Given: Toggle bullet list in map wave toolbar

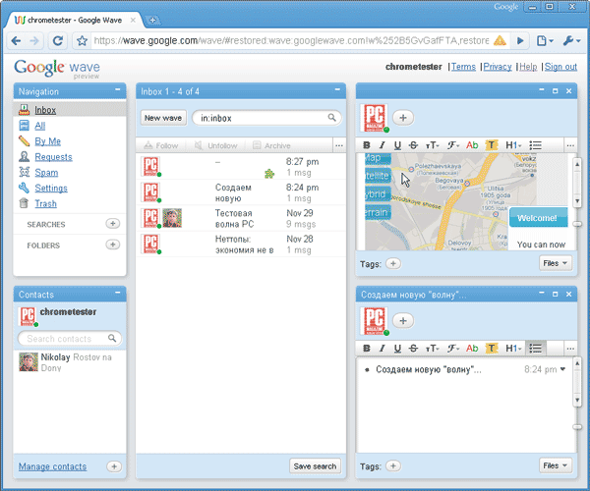Looking at the screenshot, I should coord(535,145).
